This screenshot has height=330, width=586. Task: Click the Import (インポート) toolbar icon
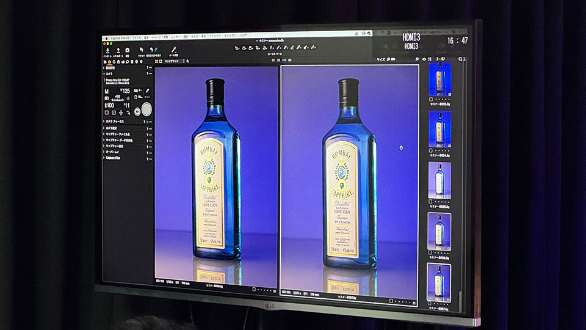107,51
